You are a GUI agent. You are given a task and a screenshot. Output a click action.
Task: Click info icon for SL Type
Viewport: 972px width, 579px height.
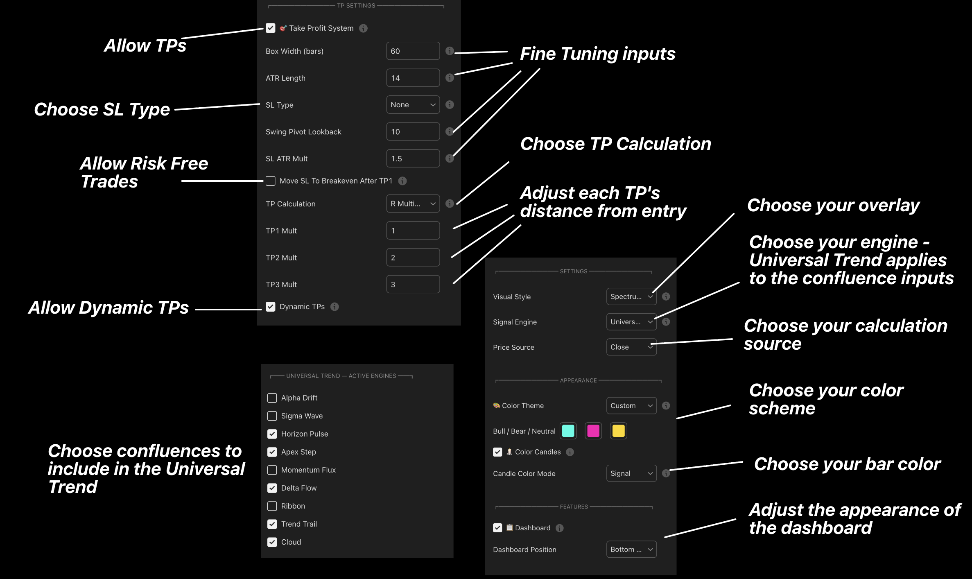coord(450,104)
